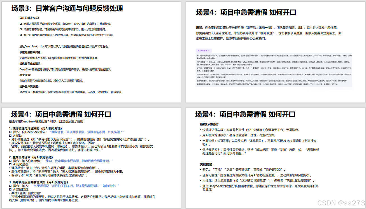Click blue prompt 我要请假，但项目很紧急
This screenshot has width=366, height=209.
click(87, 132)
